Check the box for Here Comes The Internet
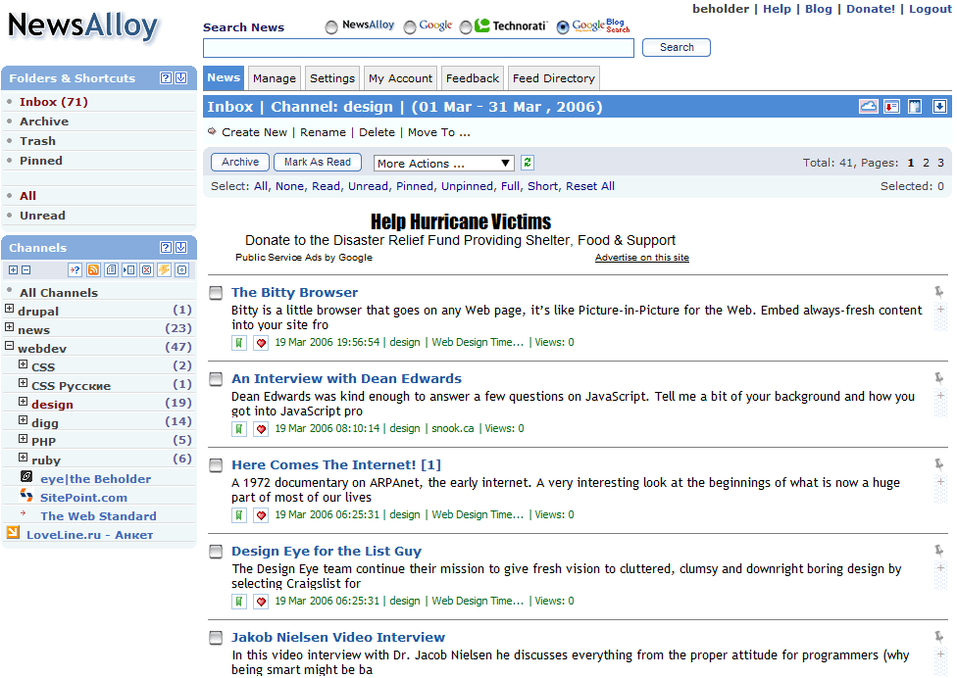Viewport: 957px width, 678px height. pos(216,465)
